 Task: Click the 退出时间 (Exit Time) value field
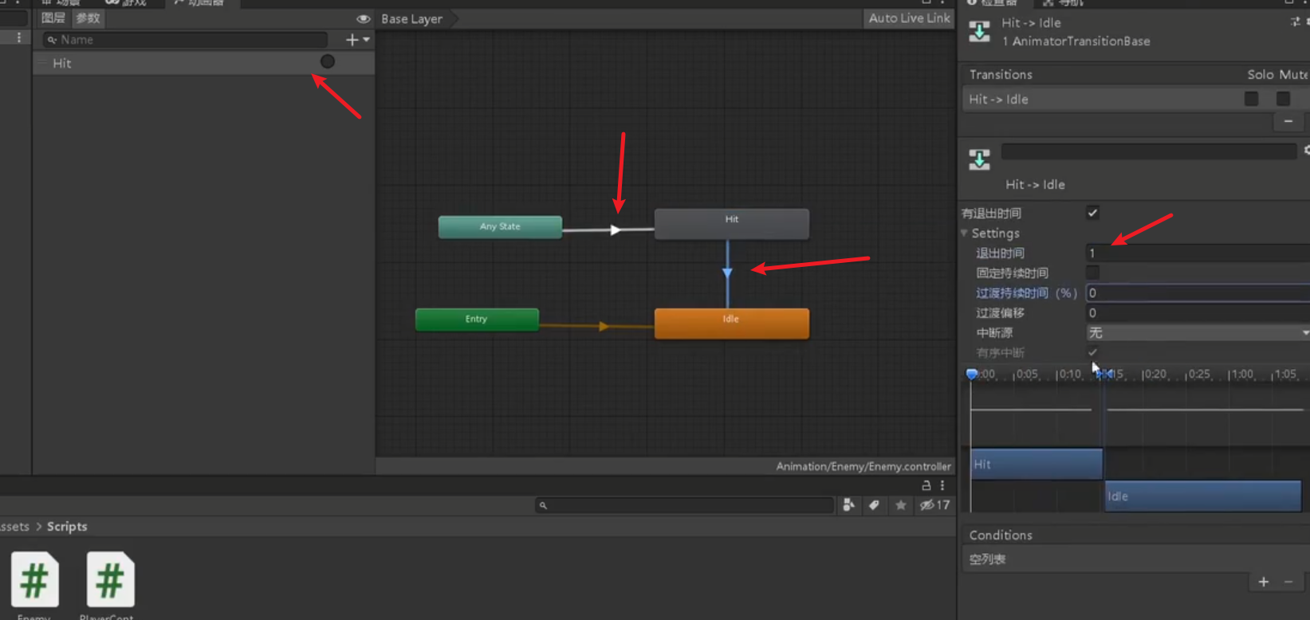coord(1198,253)
